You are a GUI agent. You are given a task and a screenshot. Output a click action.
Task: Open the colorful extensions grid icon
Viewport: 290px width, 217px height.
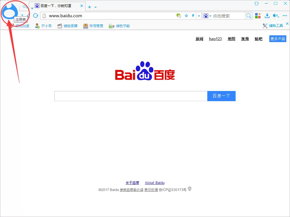258,16
